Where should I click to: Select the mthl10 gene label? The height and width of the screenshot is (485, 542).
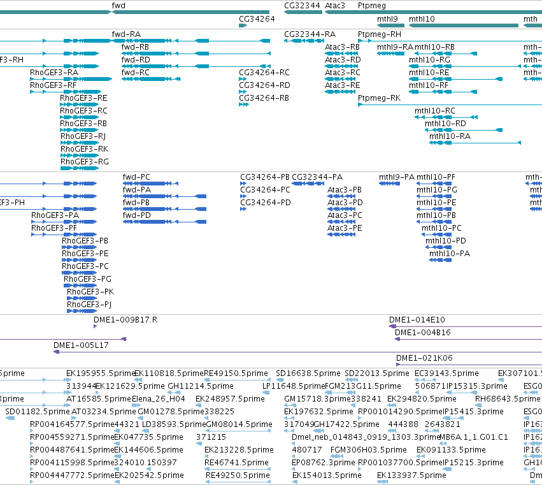pyautogui.click(x=422, y=19)
